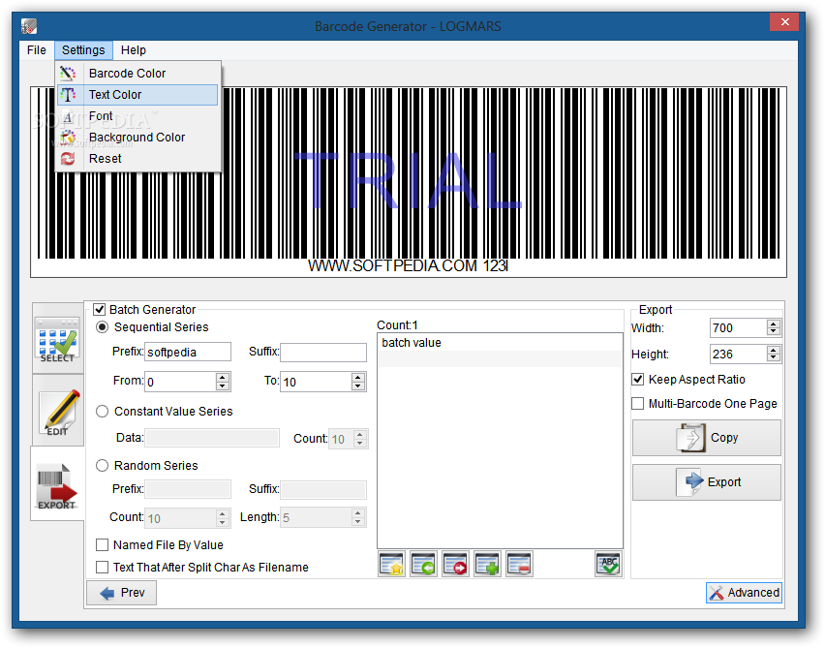This screenshot has height=648, width=825.
Task: Select the Random Series radio button
Action: point(102,465)
